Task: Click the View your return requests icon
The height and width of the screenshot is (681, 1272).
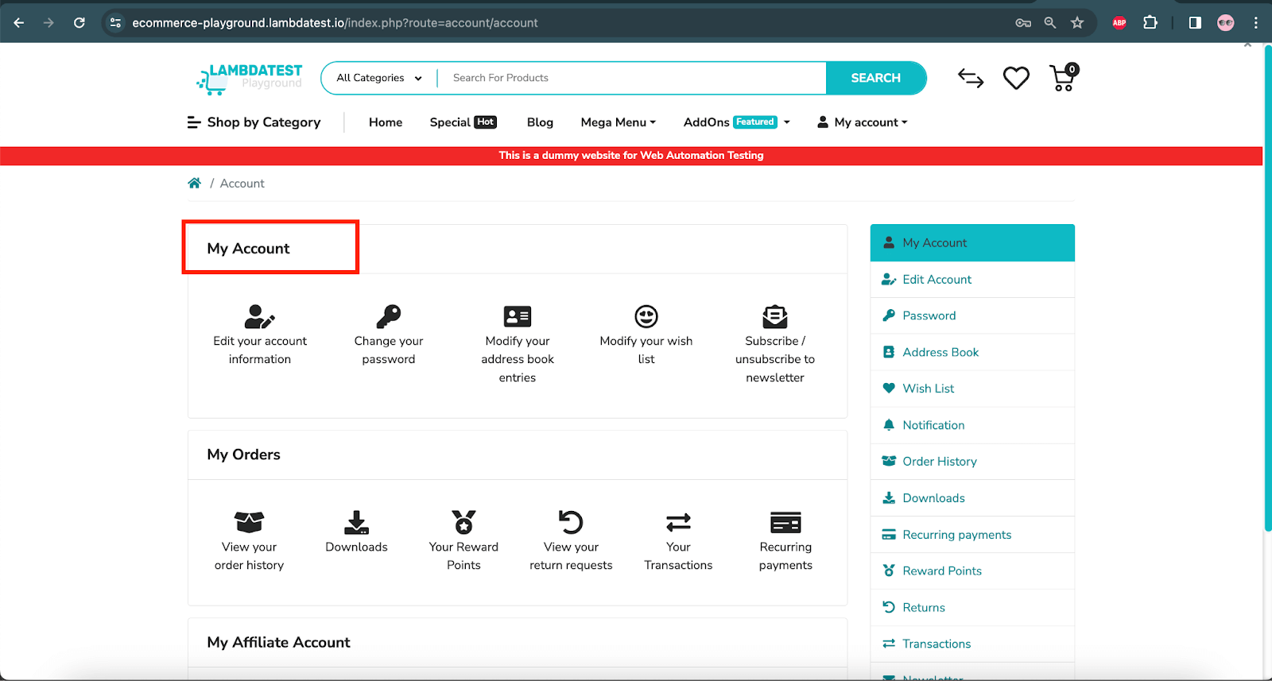Action: click(x=571, y=522)
